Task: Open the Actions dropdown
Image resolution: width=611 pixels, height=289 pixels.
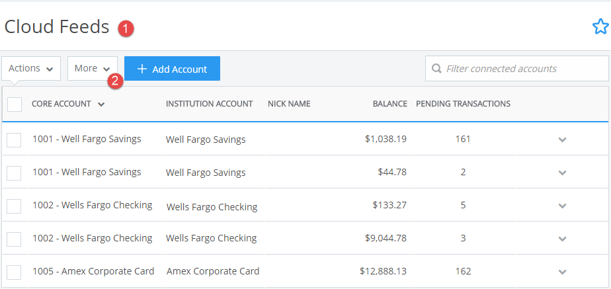Action: click(x=31, y=69)
